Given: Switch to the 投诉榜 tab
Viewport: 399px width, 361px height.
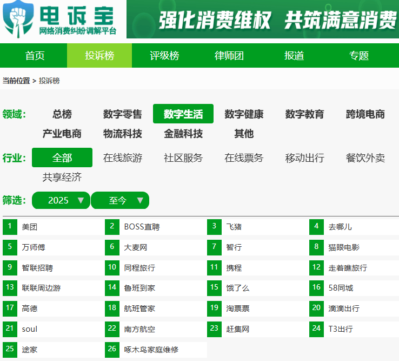Looking at the screenshot, I should point(99,56).
